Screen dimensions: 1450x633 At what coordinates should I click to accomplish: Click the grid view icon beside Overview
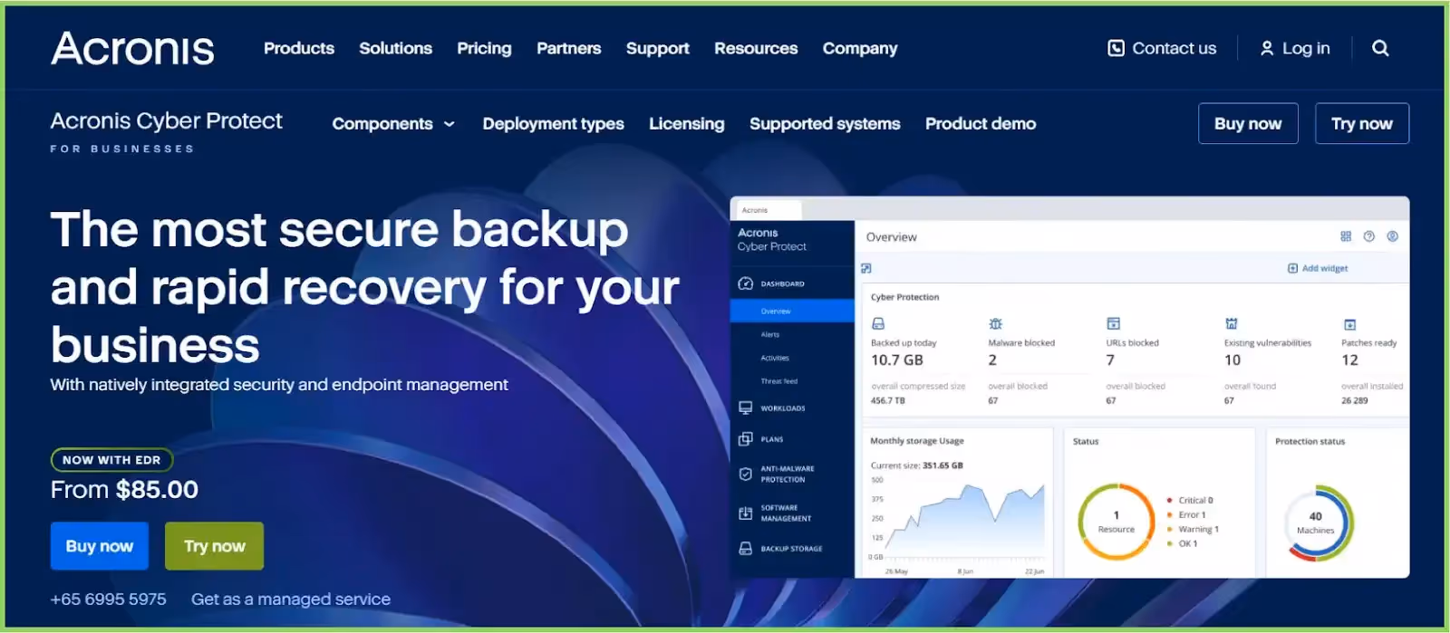pyautogui.click(x=1346, y=236)
